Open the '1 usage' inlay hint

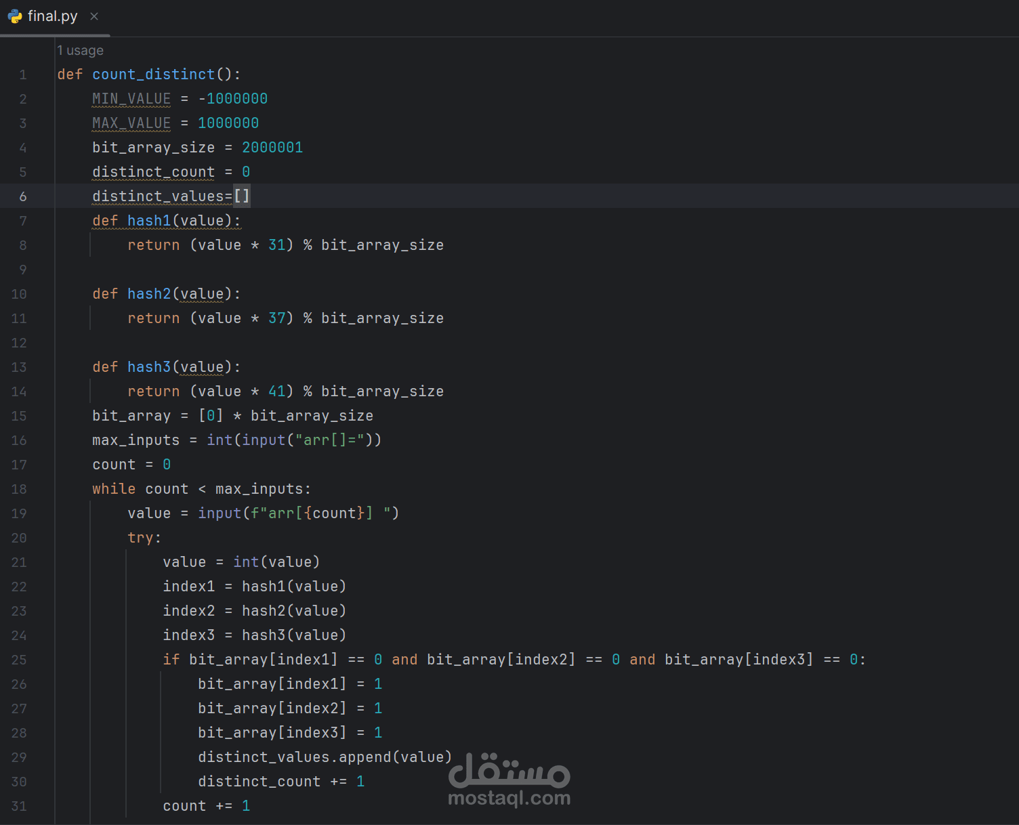[80, 50]
